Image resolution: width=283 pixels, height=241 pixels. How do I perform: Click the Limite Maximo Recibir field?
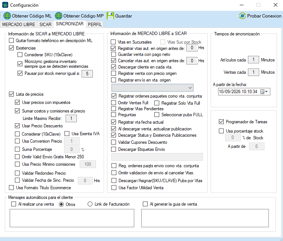point(71,118)
